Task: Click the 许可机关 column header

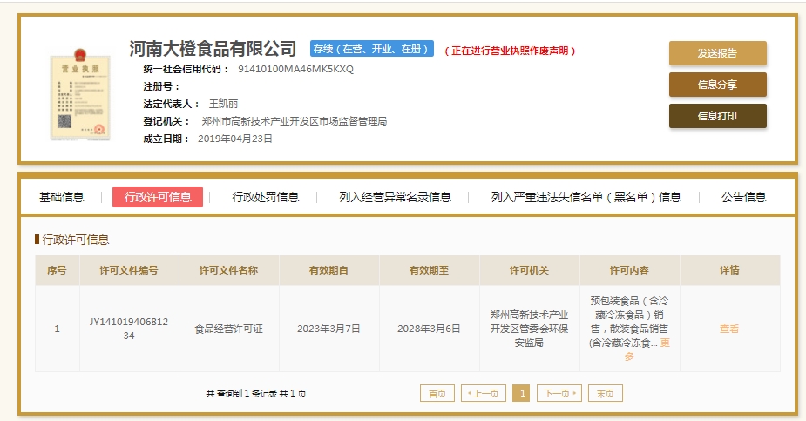Action: point(530,270)
